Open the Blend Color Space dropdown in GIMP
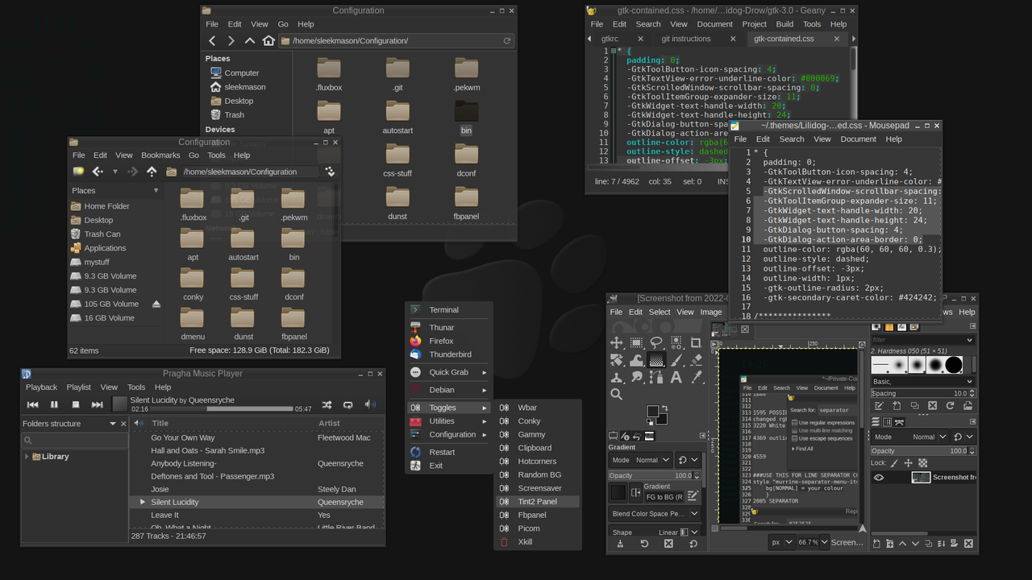This screenshot has width=1032, height=580. point(653,513)
